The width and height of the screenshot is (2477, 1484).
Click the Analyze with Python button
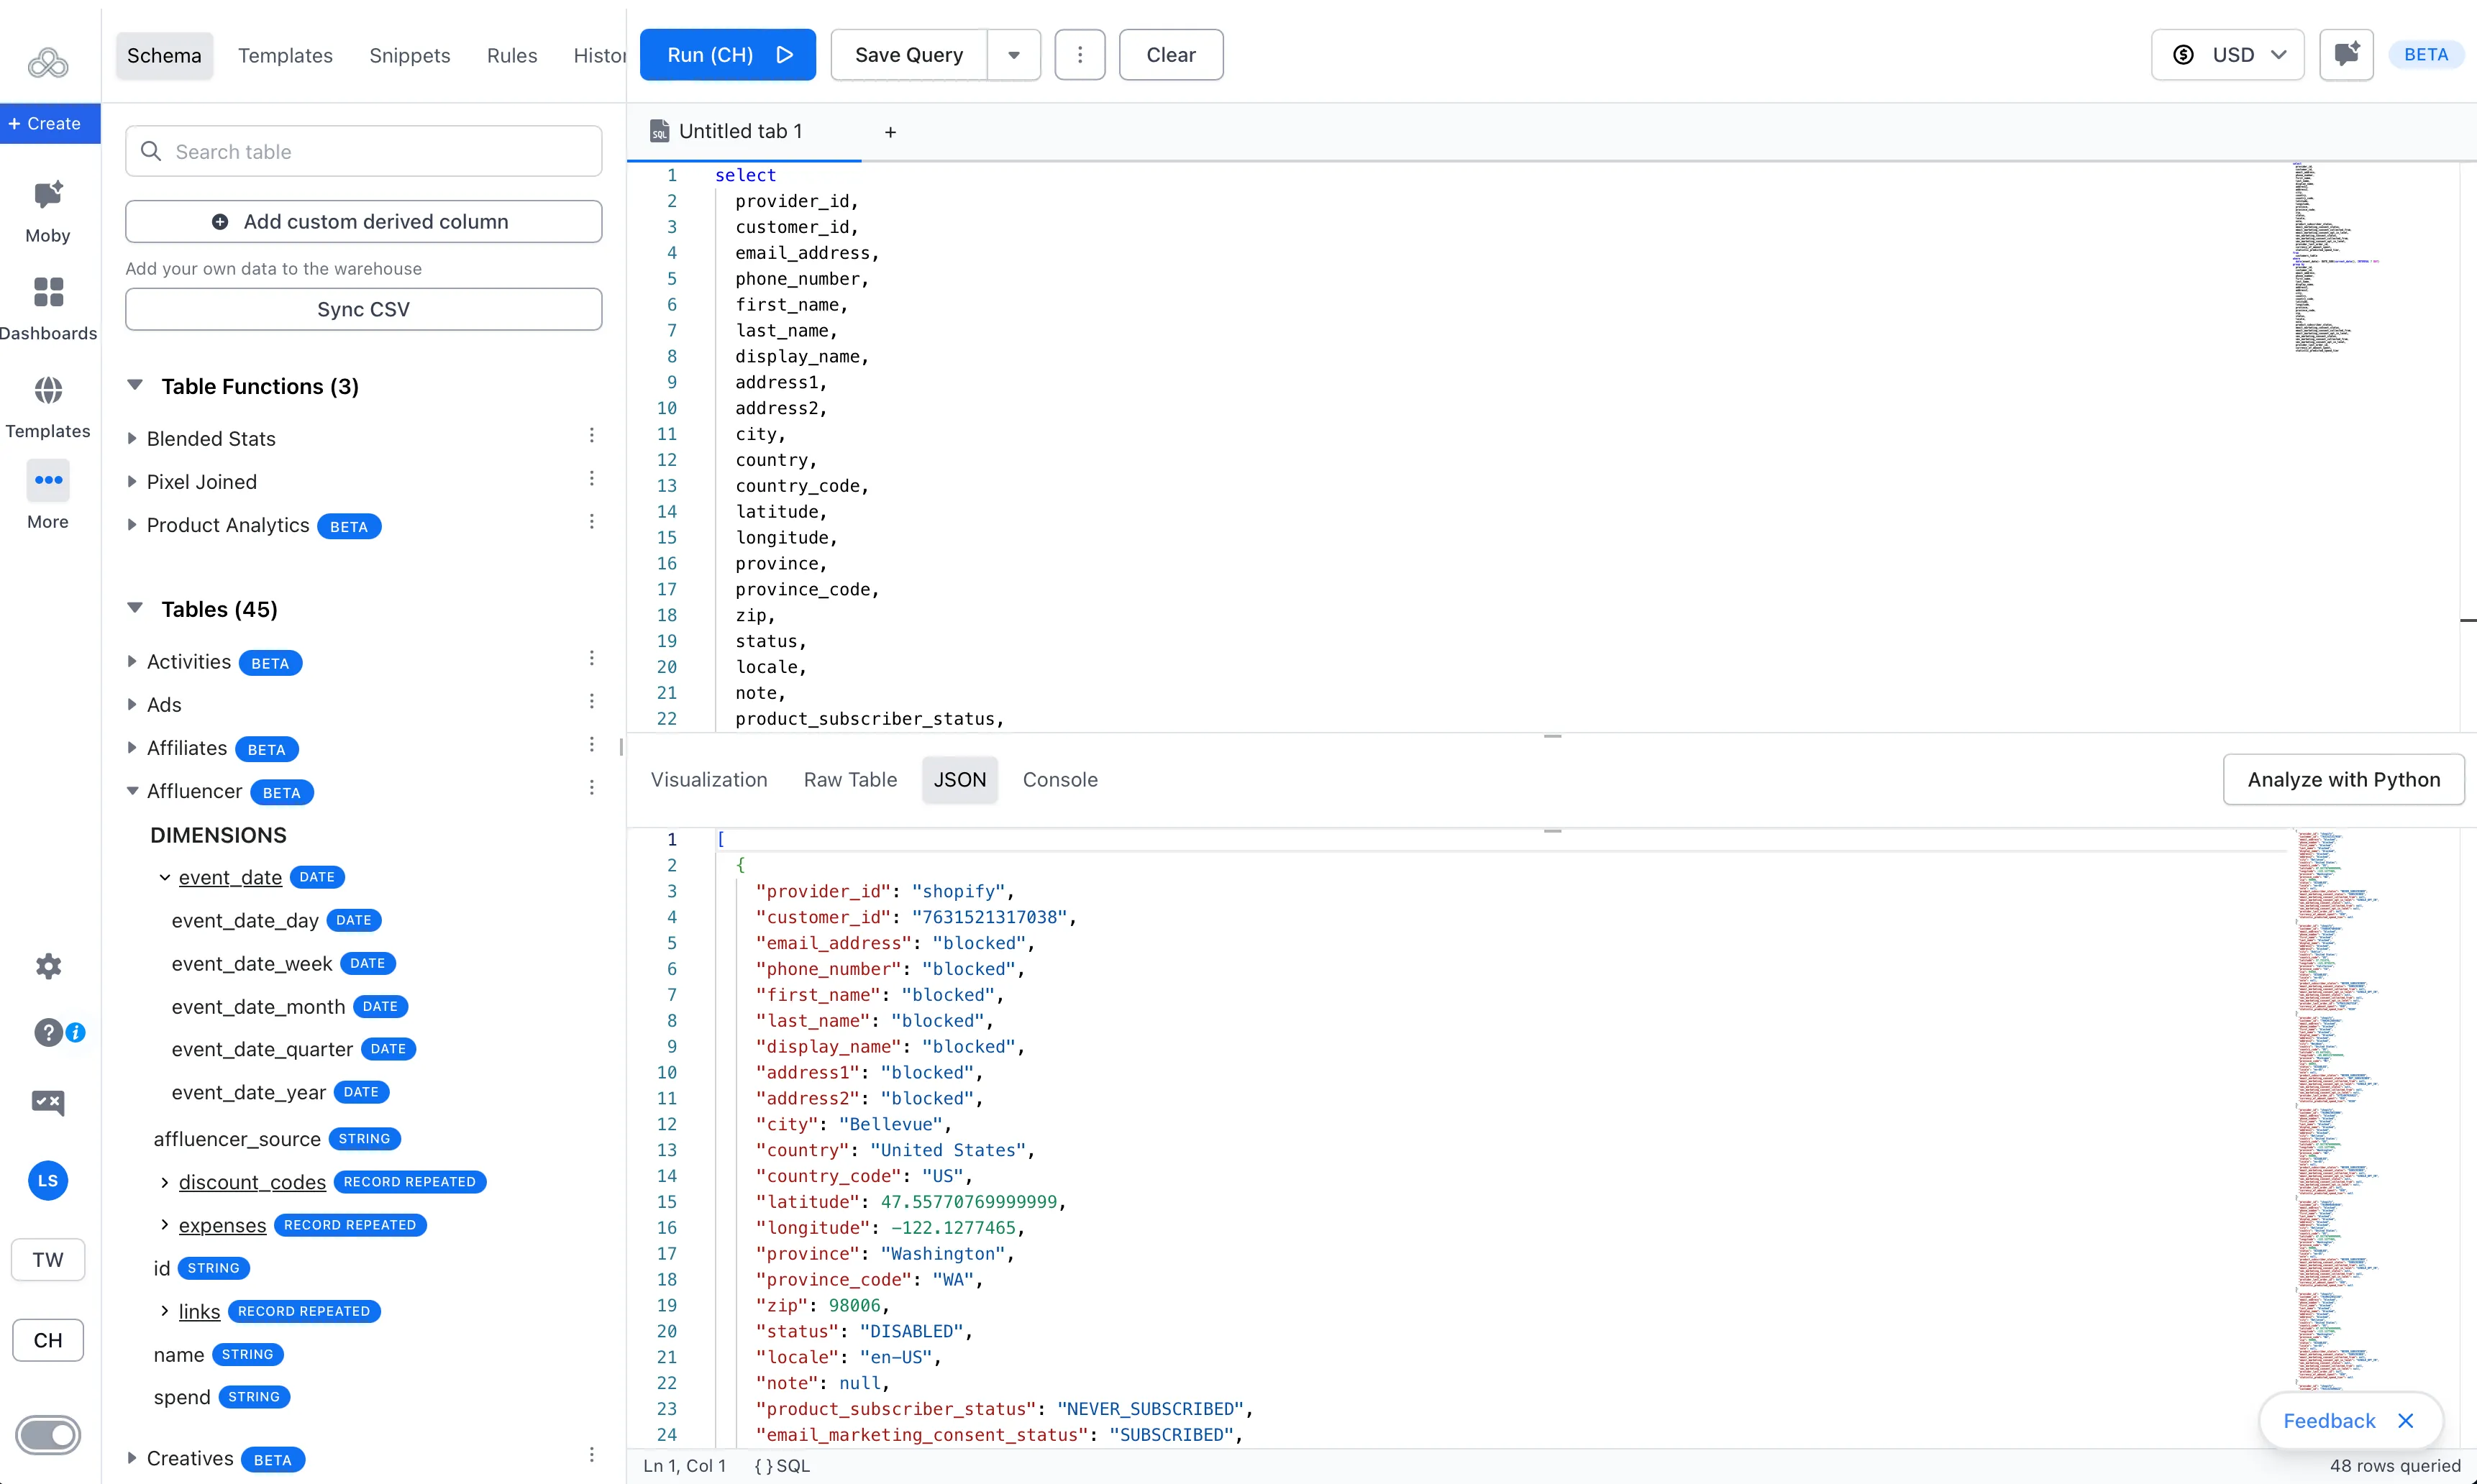(2344, 779)
